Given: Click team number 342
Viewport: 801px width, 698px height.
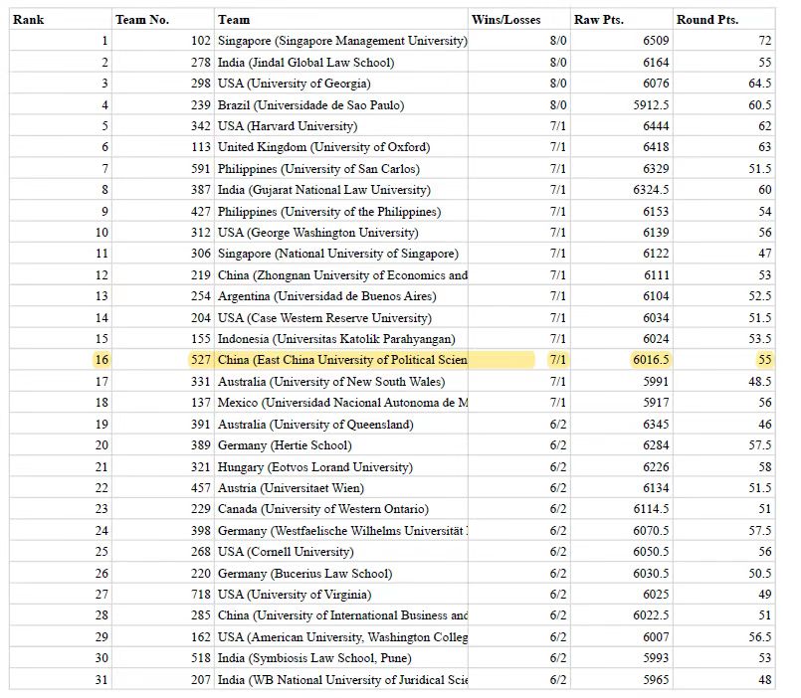Looking at the screenshot, I should 201,126.
